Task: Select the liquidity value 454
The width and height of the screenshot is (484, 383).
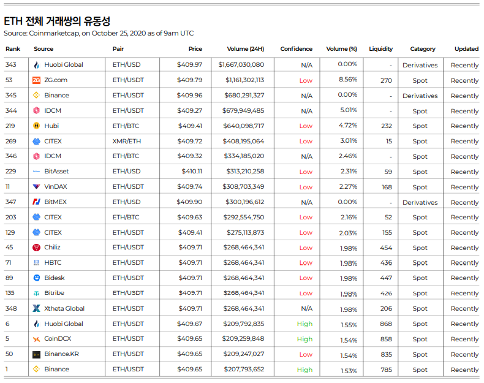Action: tap(386, 248)
